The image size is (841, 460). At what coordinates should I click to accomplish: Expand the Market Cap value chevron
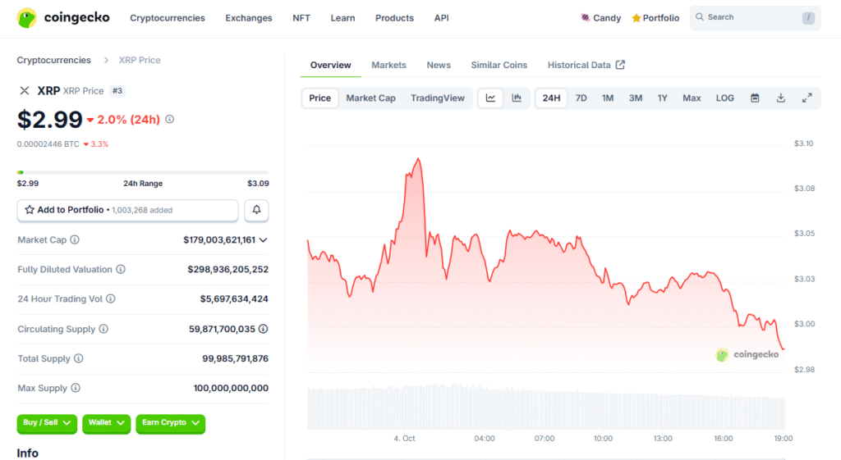(x=263, y=240)
